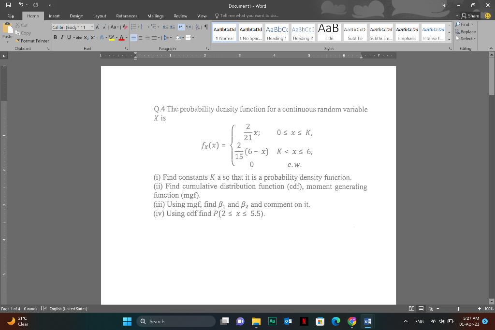Open the Review ribbon tab
This screenshot has width=495, height=330.
coord(180,15)
